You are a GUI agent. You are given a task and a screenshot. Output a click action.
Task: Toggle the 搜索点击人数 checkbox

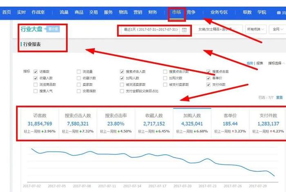pos(122,71)
